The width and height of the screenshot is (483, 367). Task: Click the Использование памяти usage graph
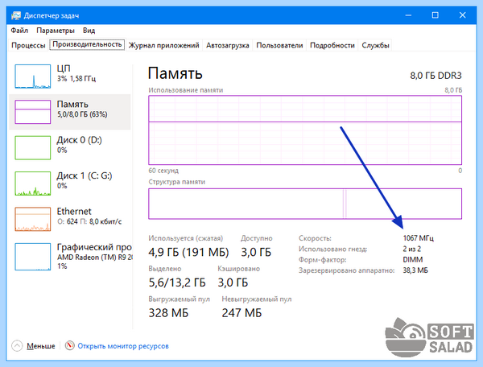[305, 130]
